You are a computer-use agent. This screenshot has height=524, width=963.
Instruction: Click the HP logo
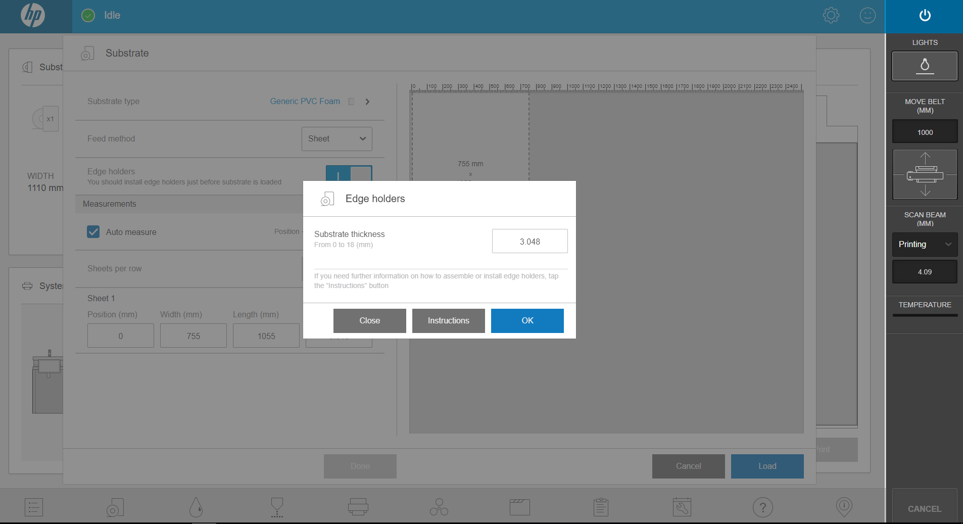tap(33, 15)
